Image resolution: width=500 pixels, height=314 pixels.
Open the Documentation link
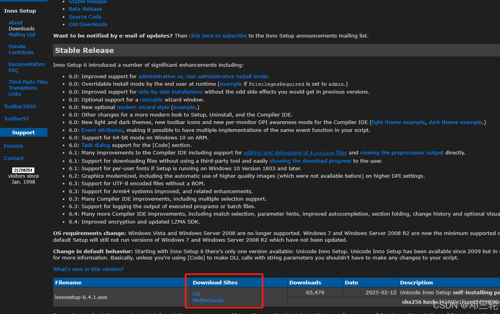click(x=26, y=64)
